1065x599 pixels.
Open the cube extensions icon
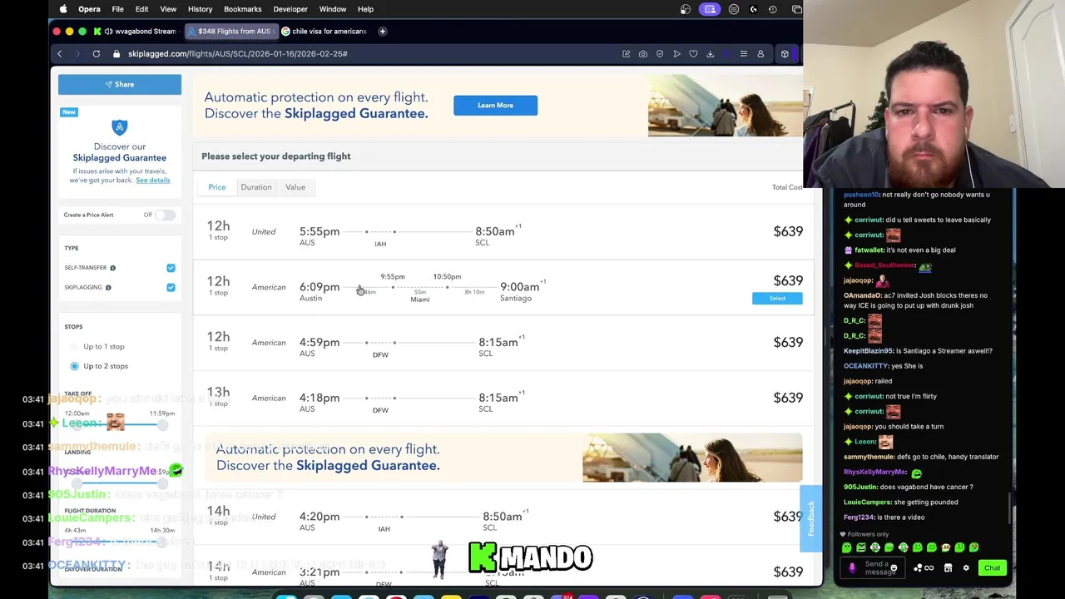[x=785, y=54]
